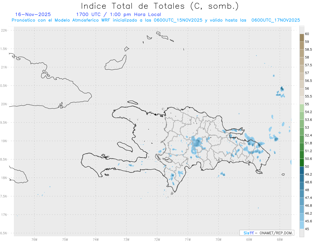Click the legend value '53.6'
Screen dimensions: 314x243
308,120
